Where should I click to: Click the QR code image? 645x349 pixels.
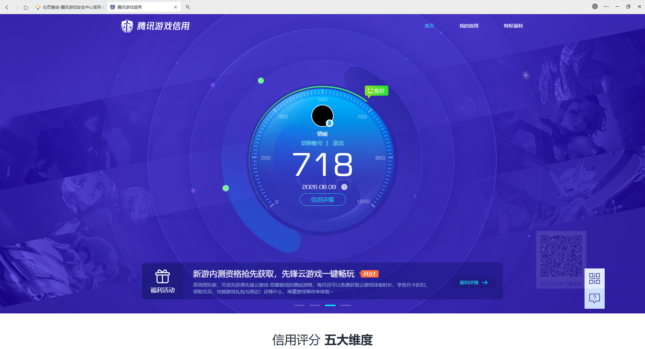[x=561, y=256]
